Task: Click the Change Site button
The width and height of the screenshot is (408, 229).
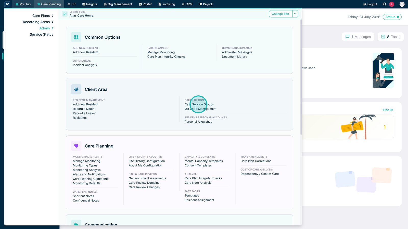Action: click(280, 14)
